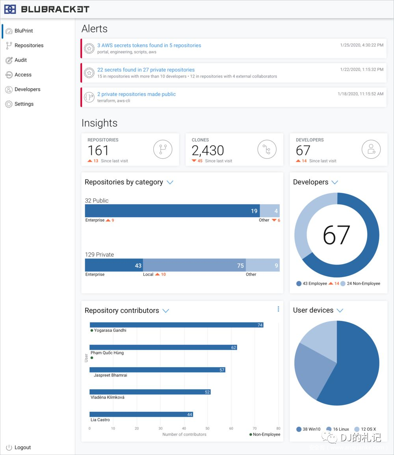Open the 22 secrets found alert link

point(146,70)
